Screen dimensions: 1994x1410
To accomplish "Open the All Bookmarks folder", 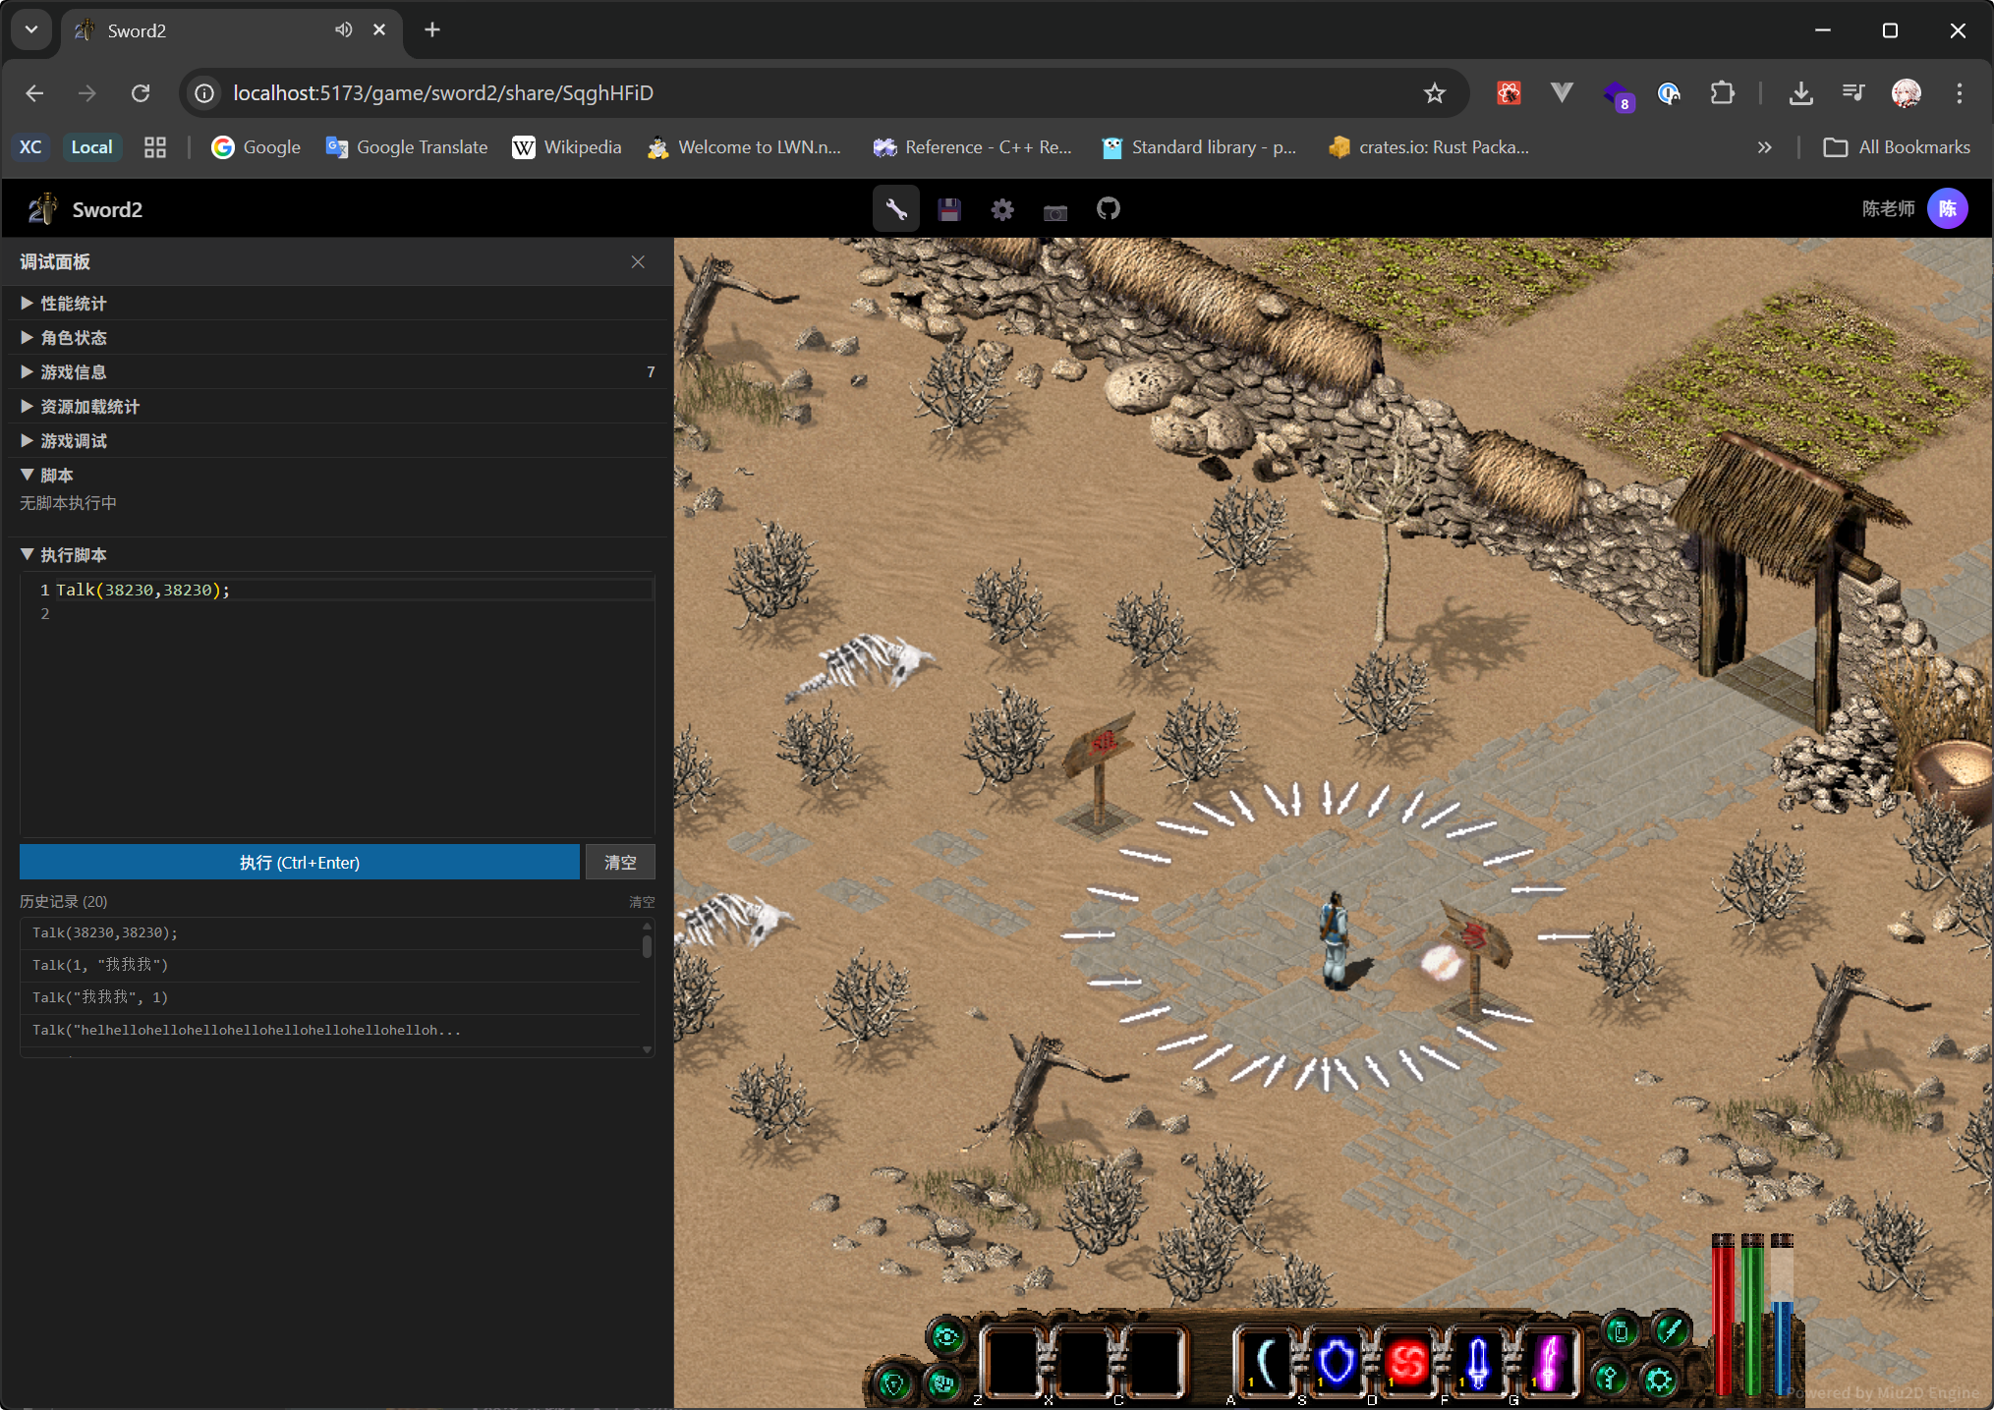I will 1897,147.
